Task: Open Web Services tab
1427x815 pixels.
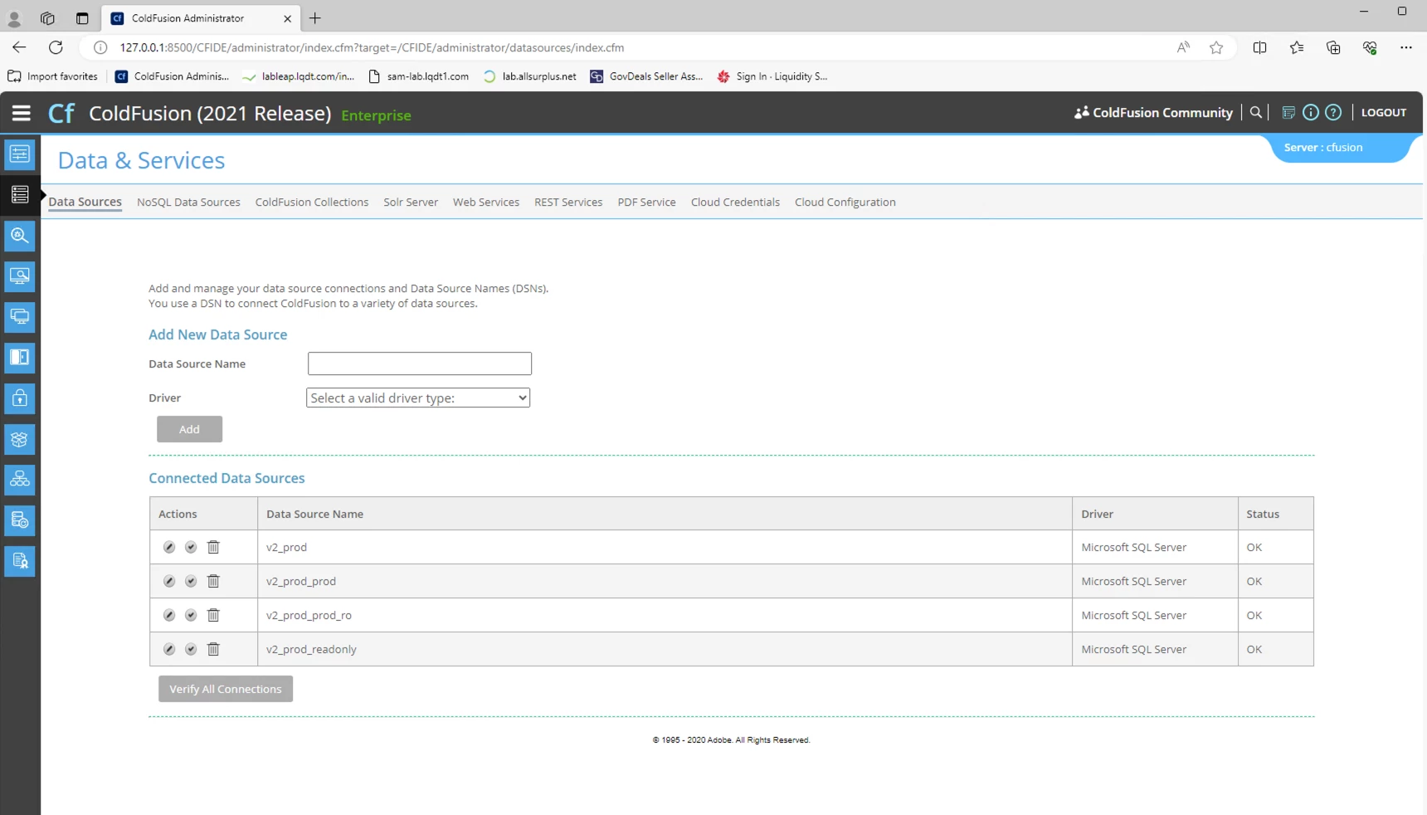Action: (486, 202)
